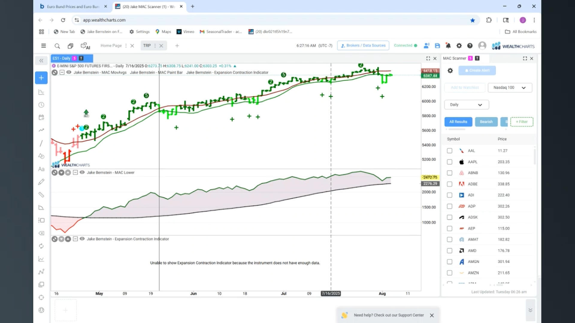Open the help question mark icon
Screen dimensions: 575x323
click(470, 46)
